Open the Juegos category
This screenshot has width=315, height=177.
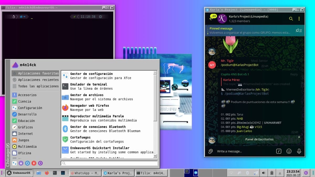pos(35,140)
